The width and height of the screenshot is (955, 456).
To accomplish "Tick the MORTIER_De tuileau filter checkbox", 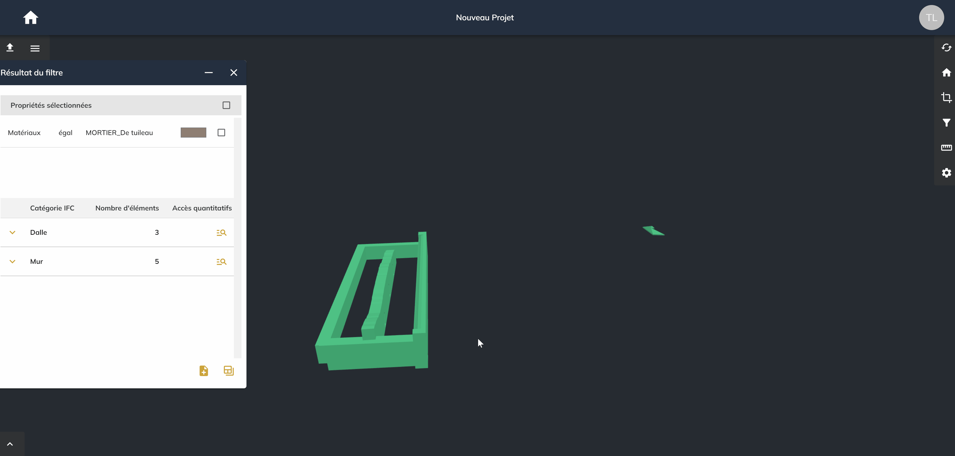I will (221, 133).
